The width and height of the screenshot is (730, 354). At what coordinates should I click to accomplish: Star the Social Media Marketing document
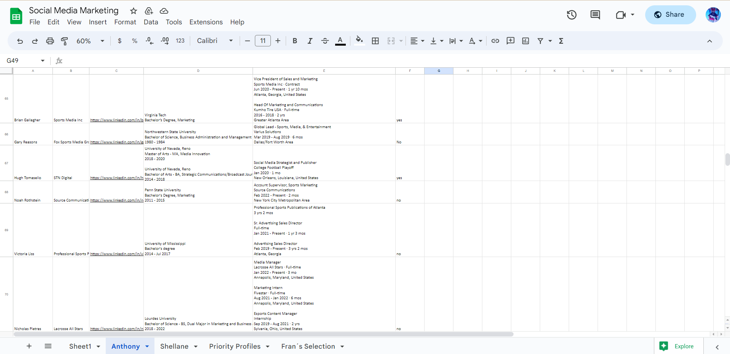pyautogui.click(x=134, y=11)
